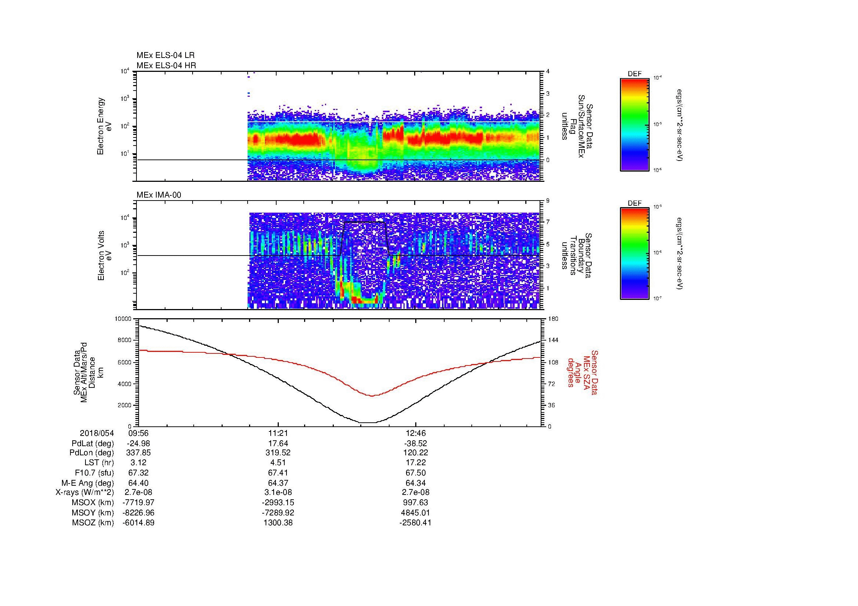Click the MSOY value '-7289.92'
The width and height of the screenshot is (858, 606).
coord(278,513)
